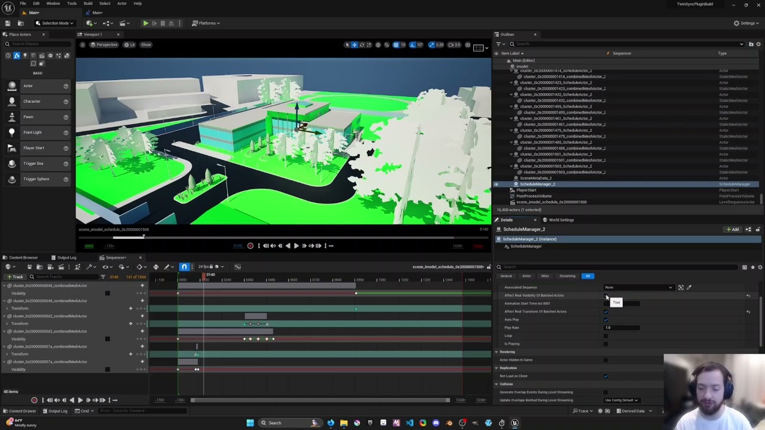Viewport: 765px width, 430px height.
Task: Pick the Trigger Sphere actor
Action: click(36, 179)
